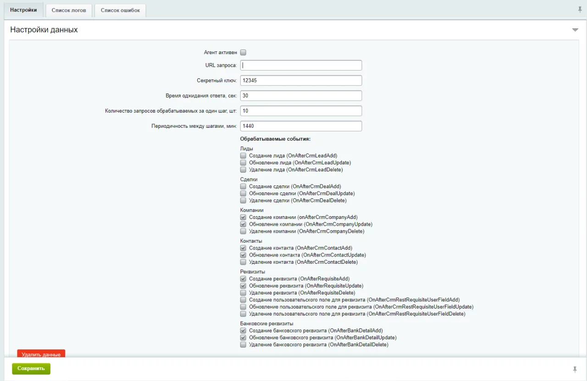This screenshot has width=587, height=381.
Task: Uncheck Обновление контакта event checkbox
Action: tap(243, 255)
